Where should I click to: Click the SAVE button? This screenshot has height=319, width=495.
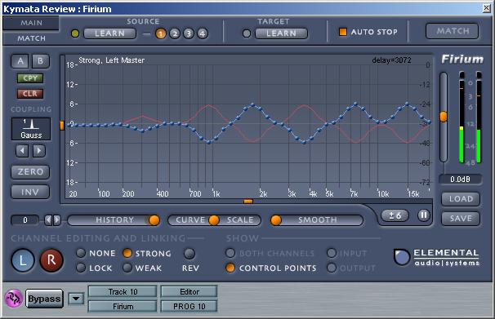click(461, 219)
